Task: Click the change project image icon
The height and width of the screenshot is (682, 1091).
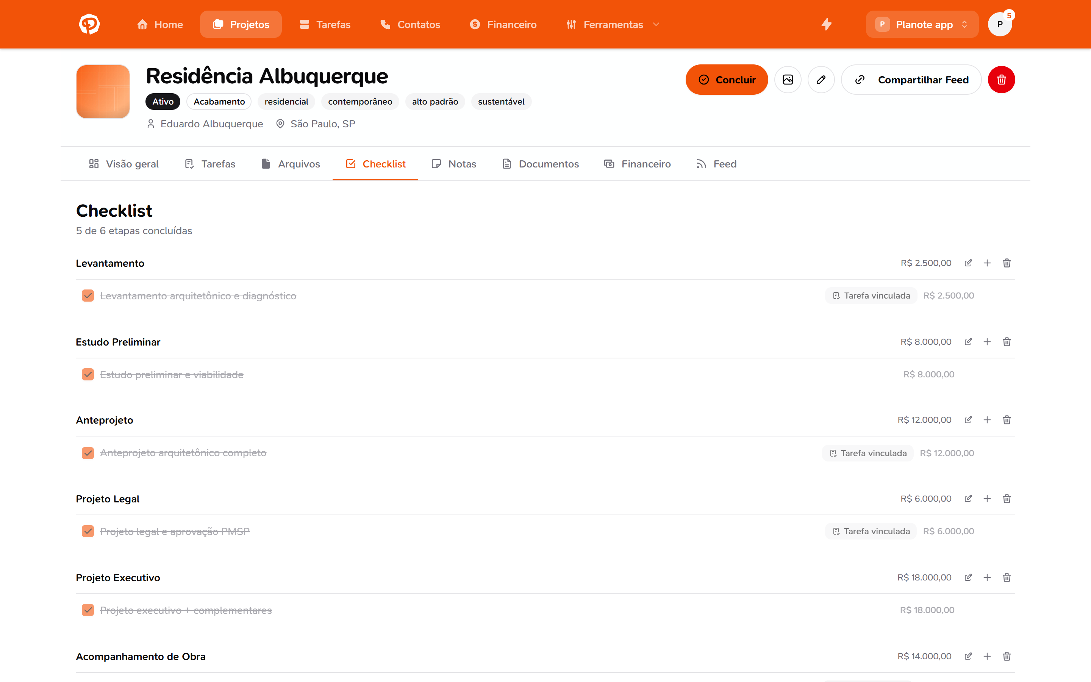Action: (x=788, y=80)
